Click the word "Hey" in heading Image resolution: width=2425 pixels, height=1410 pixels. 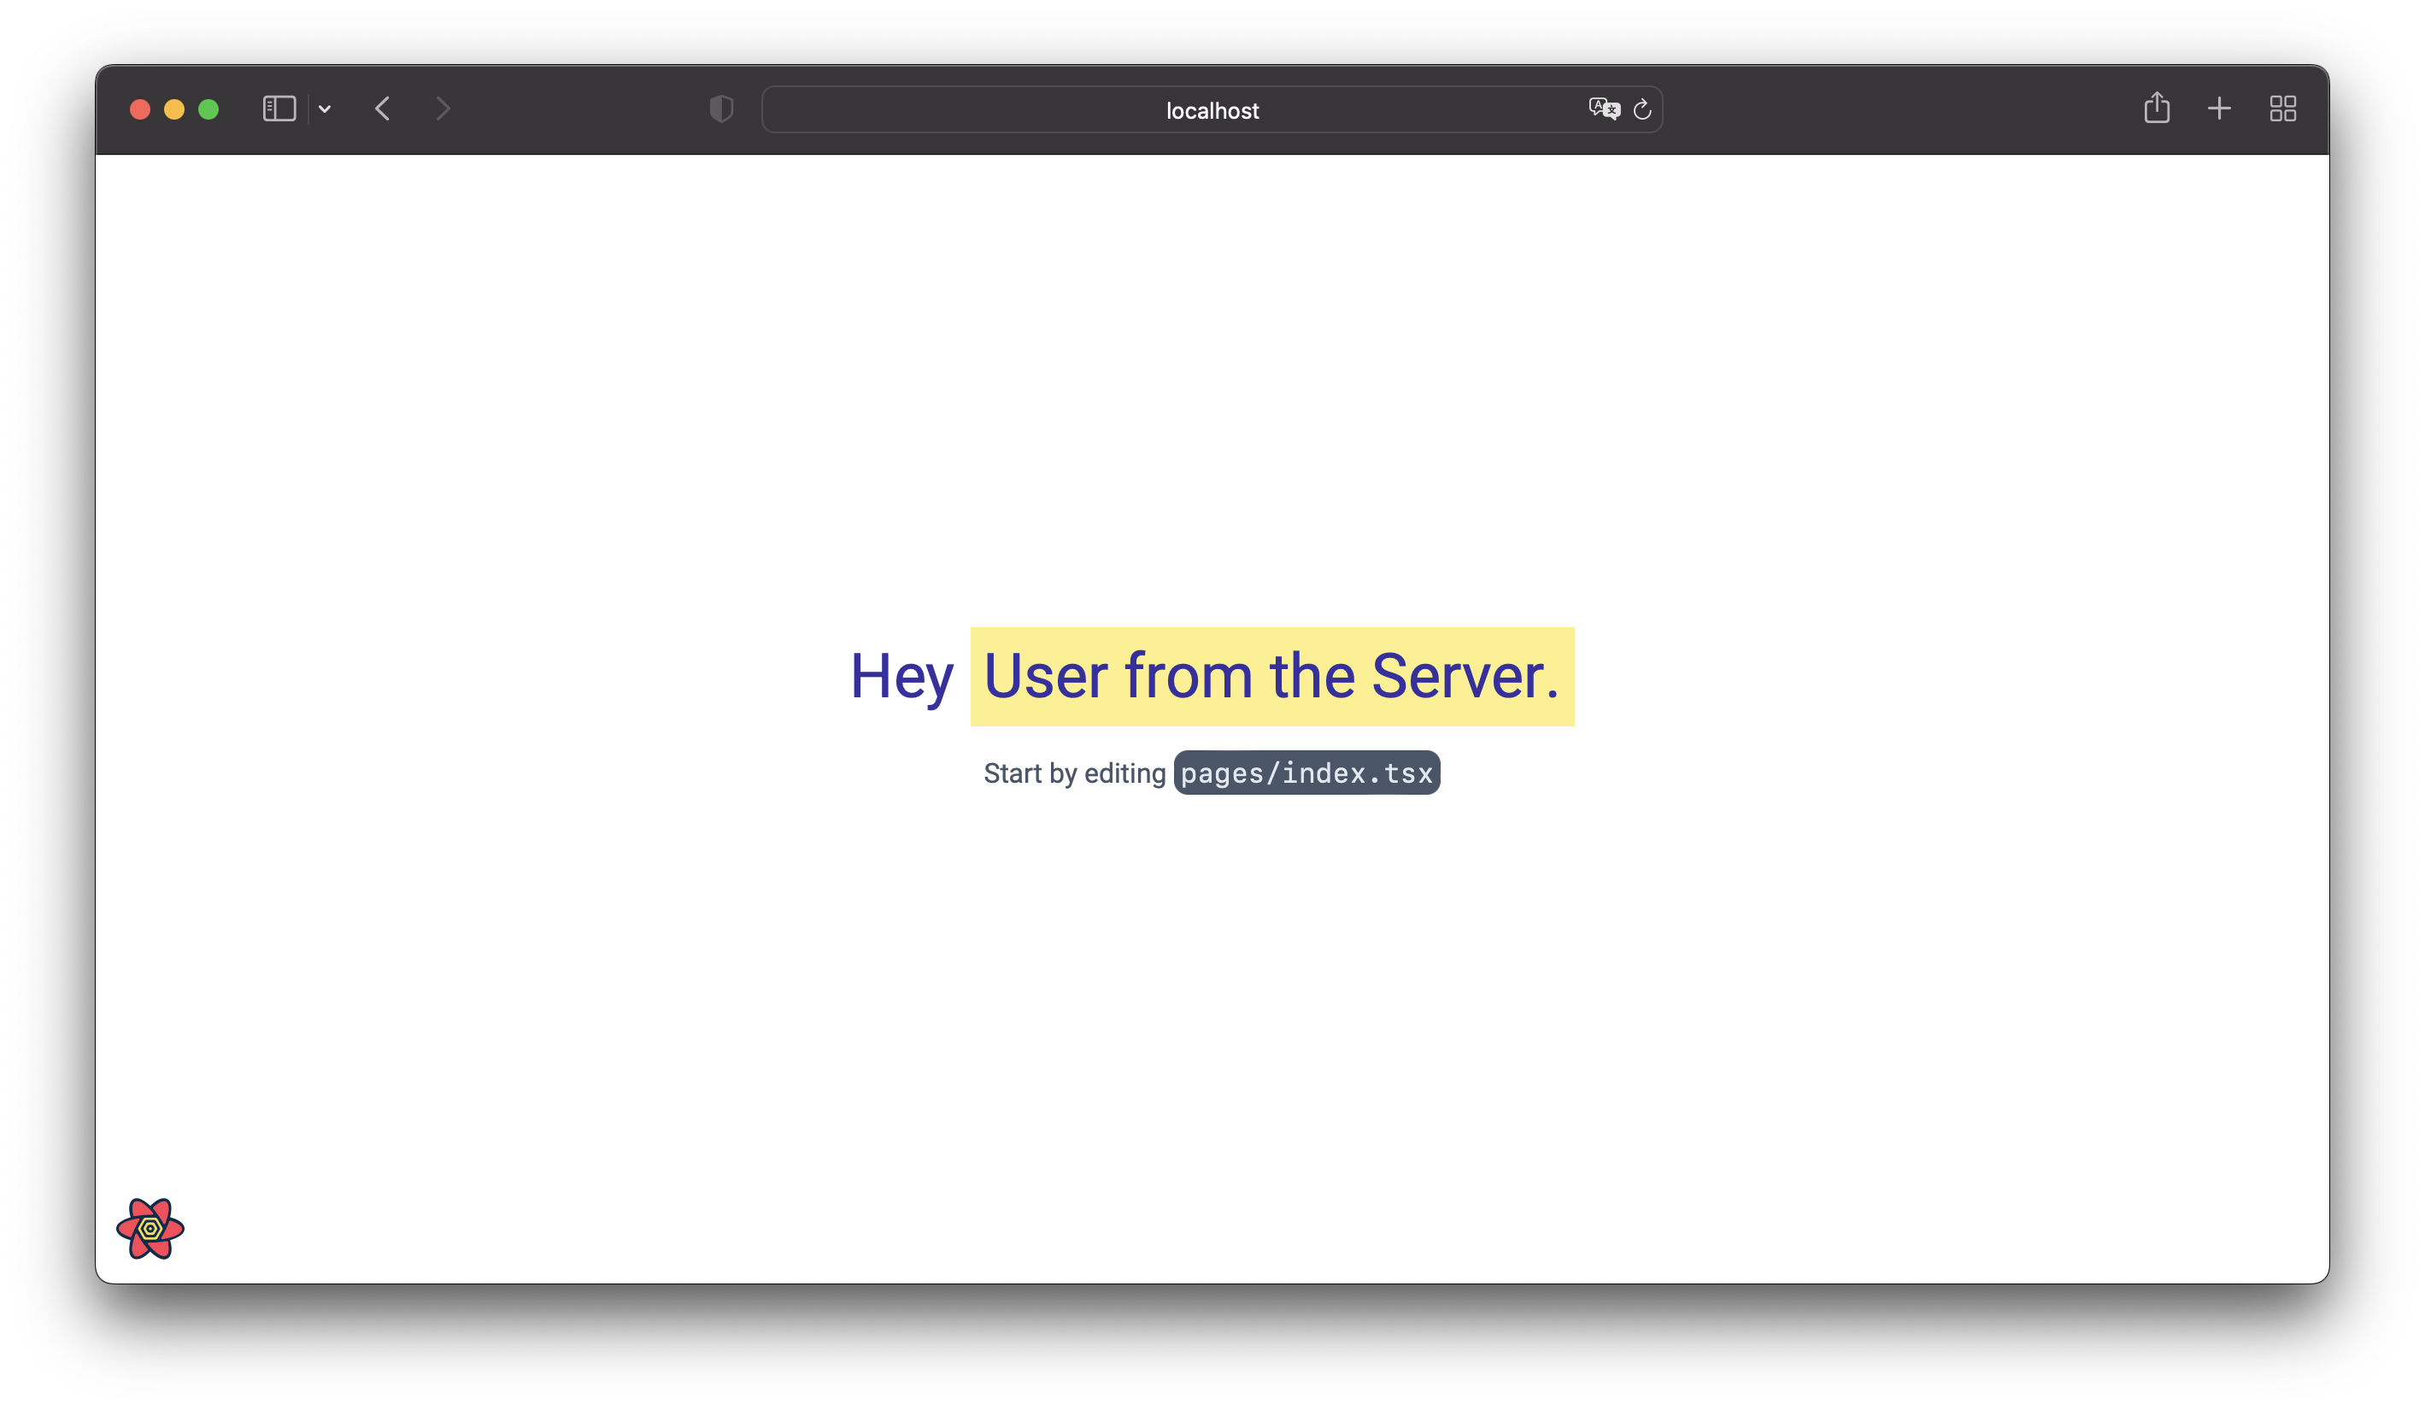point(901,677)
